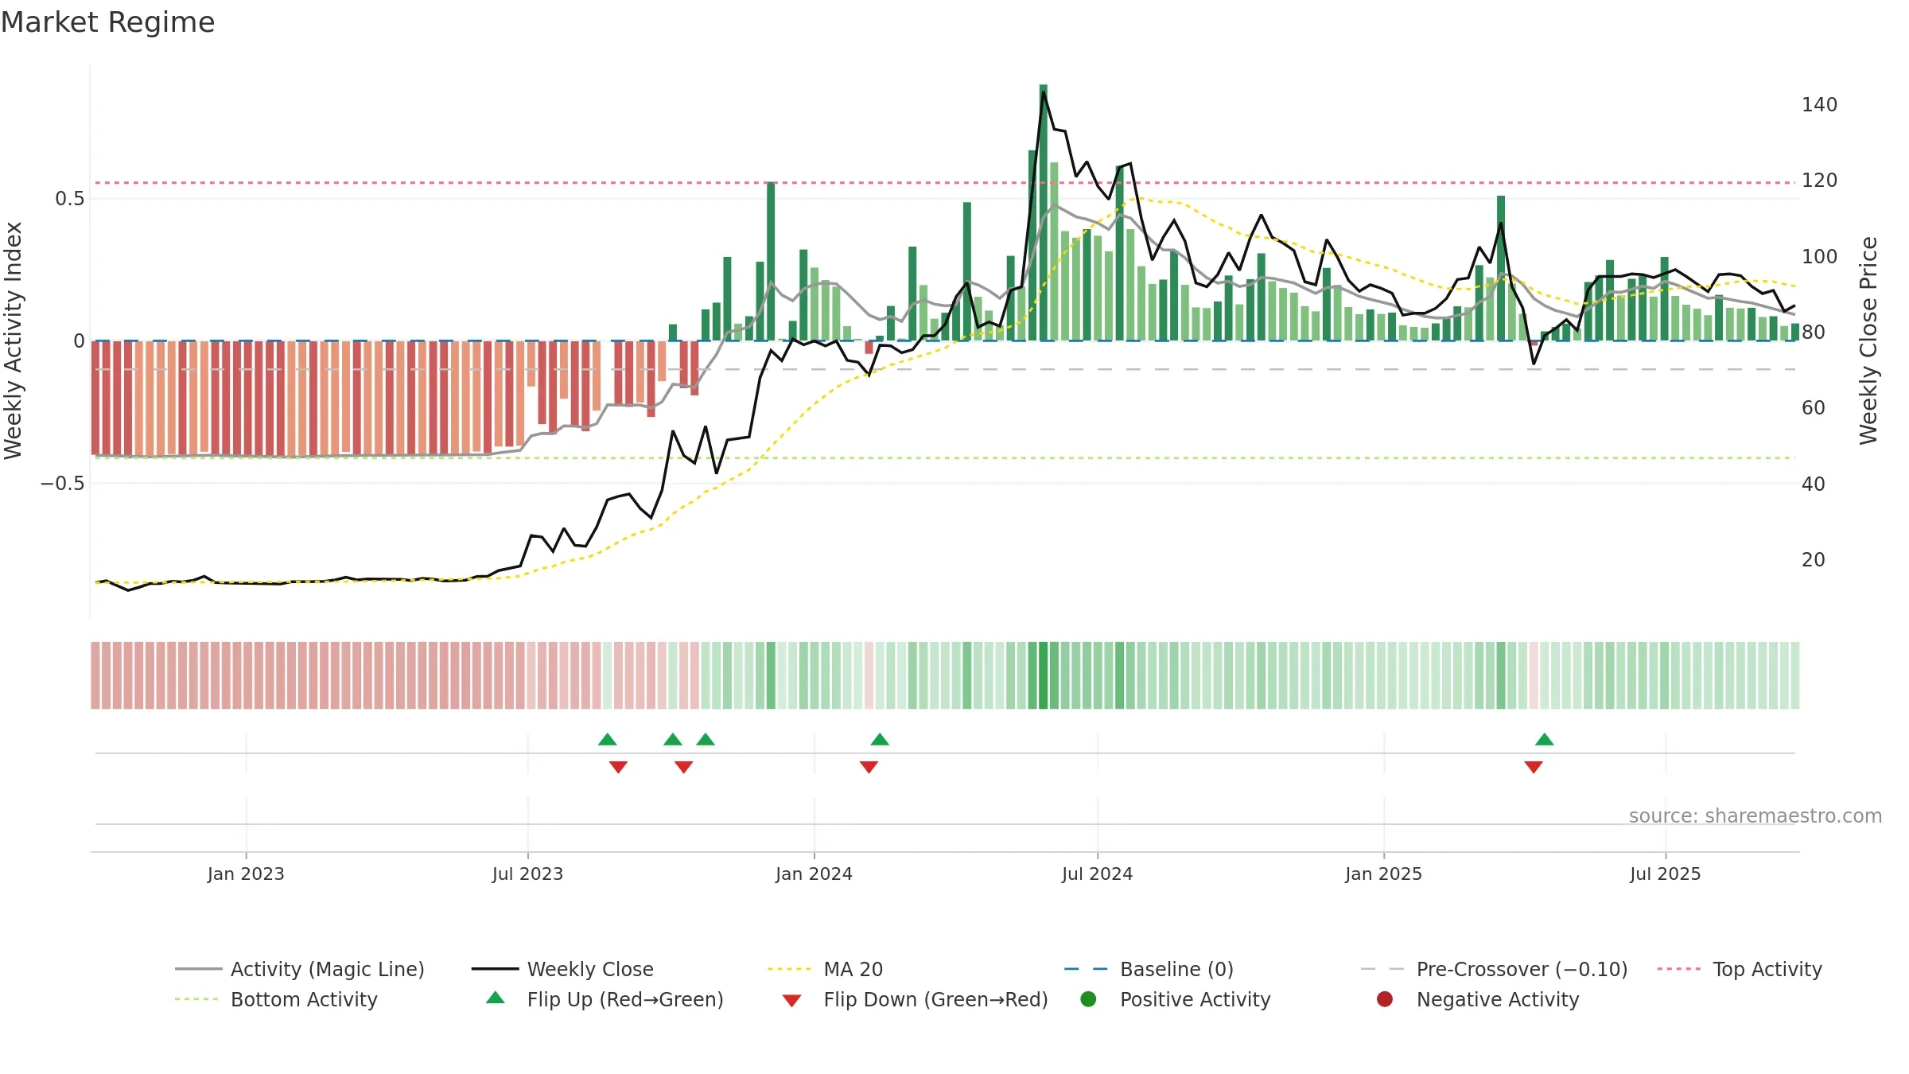The image size is (1909, 1074).
Task: Click the Jul 2024 axis label
Action: [1097, 874]
